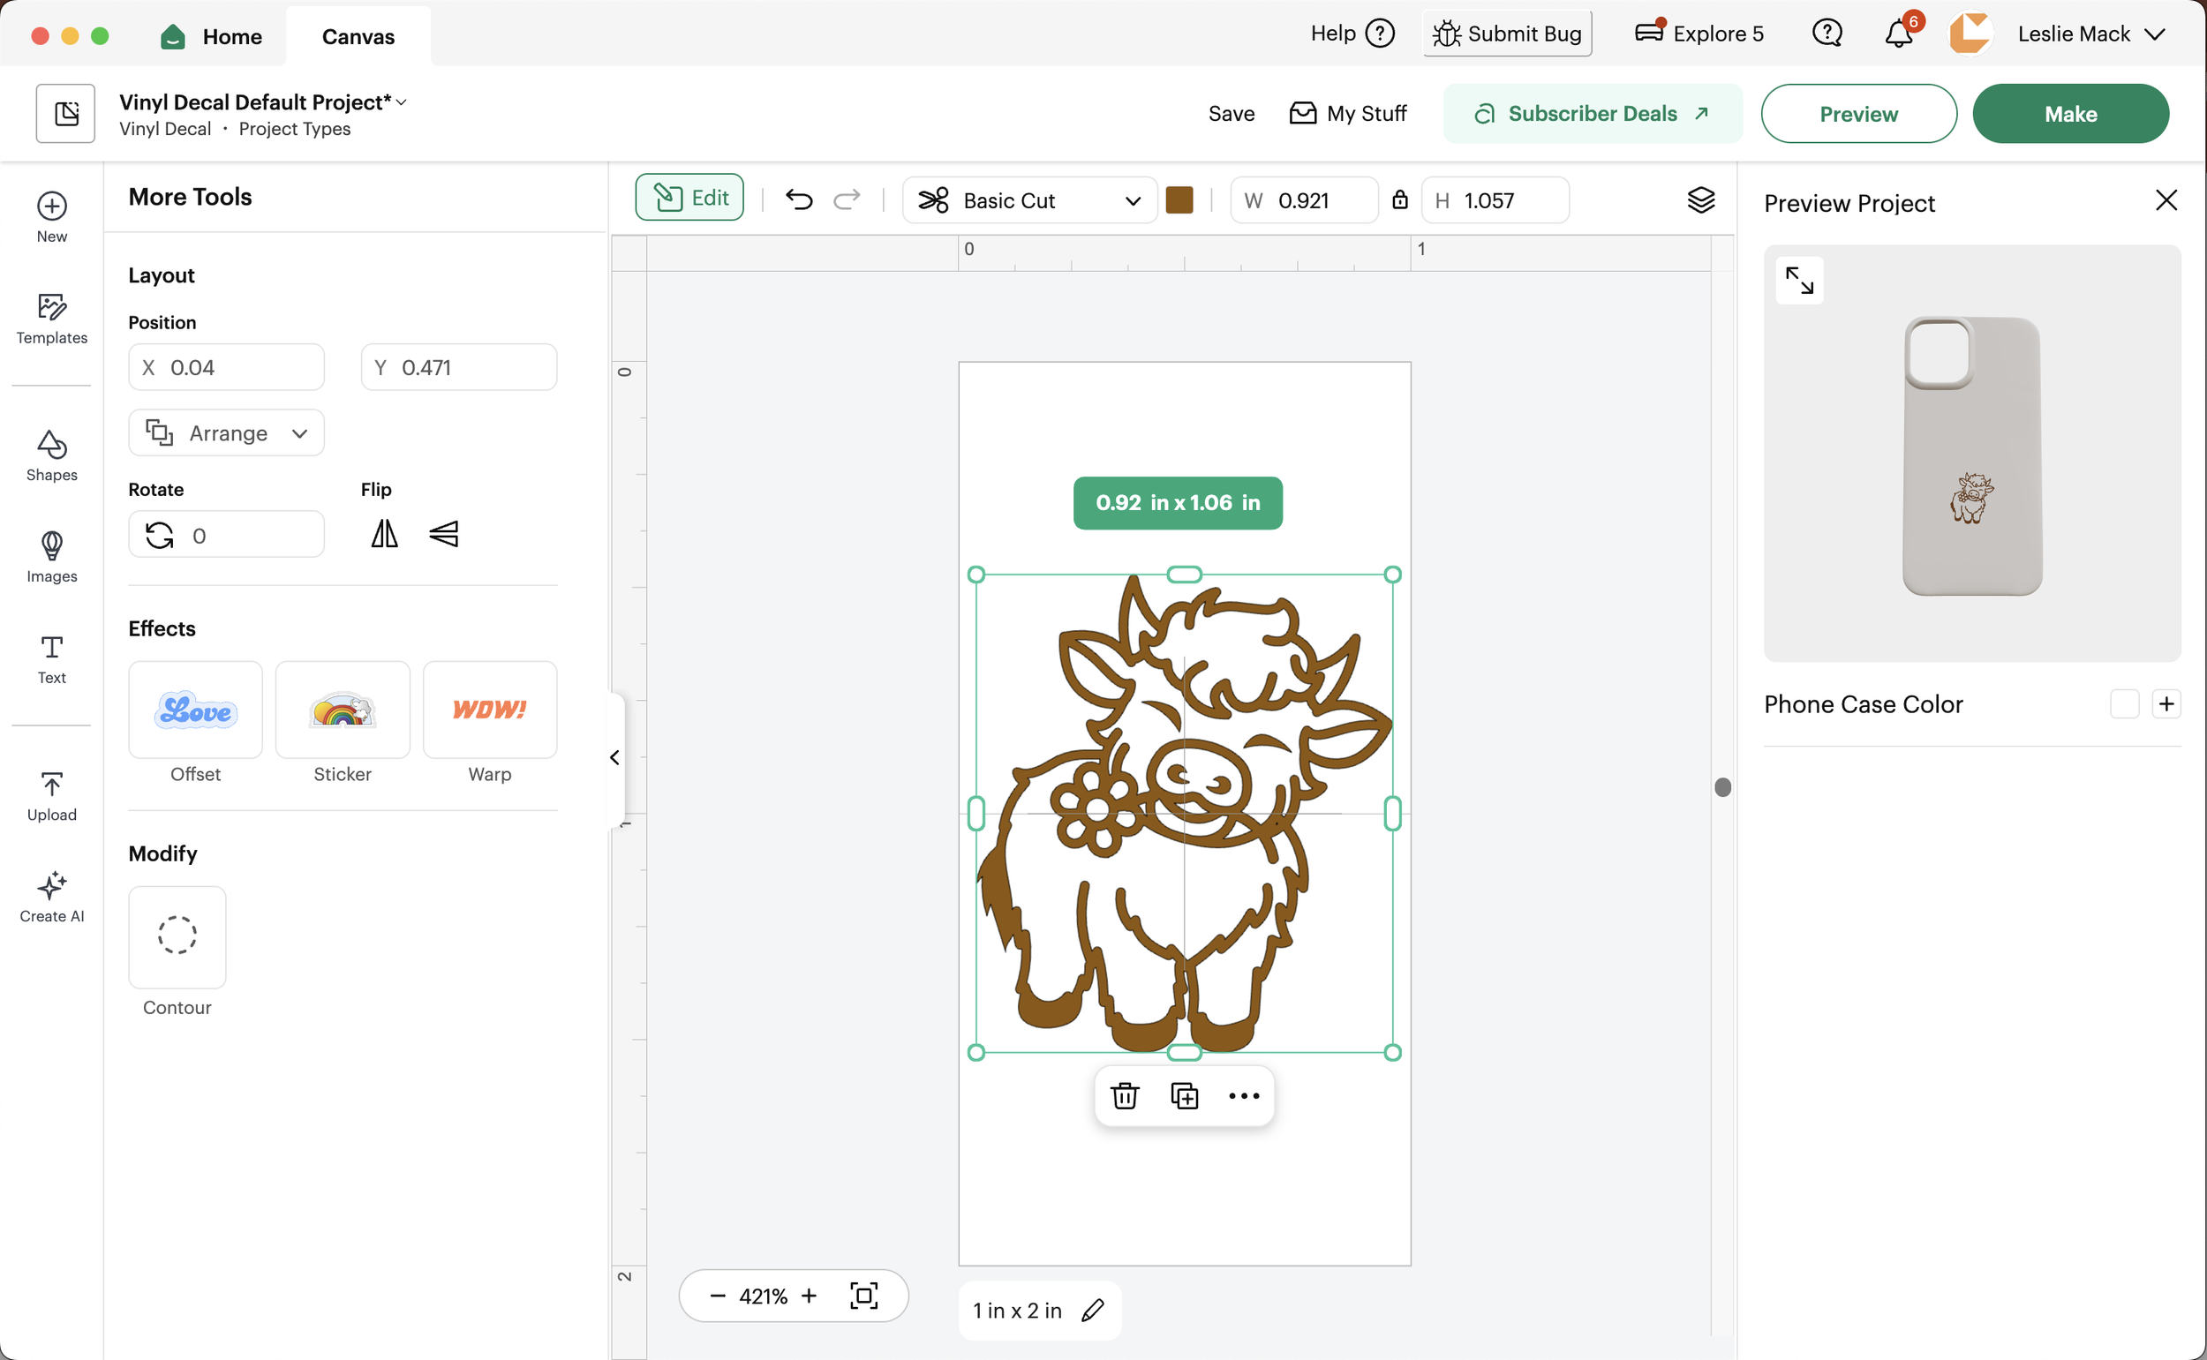Click the Flip horizontal icon
Screen dimensions: 2207x1360
(384, 534)
